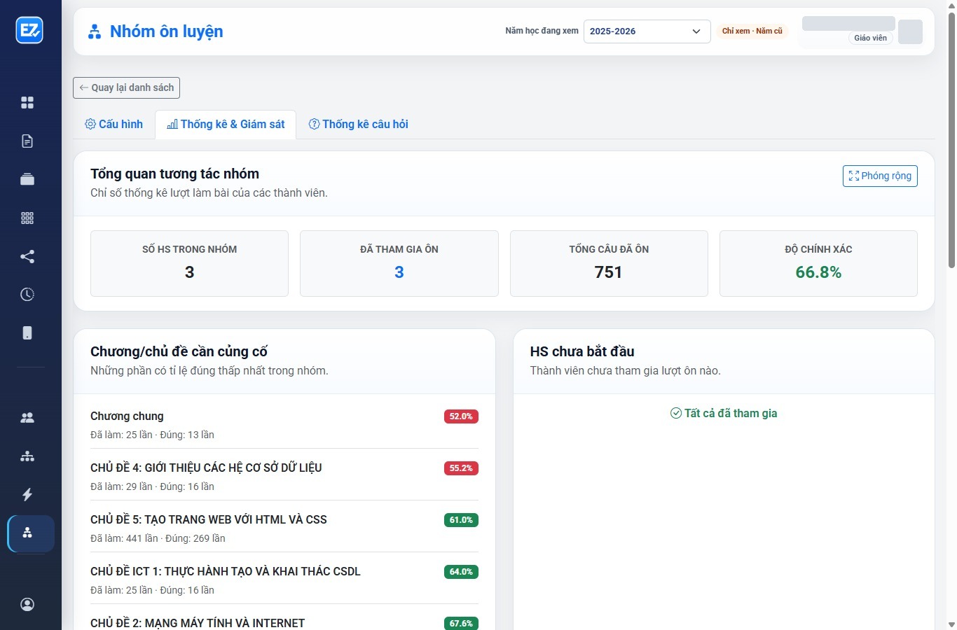Select the active study group icon in sidebar
The height and width of the screenshot is (630, 957).
pyautogui.click(x=31, y=533)
